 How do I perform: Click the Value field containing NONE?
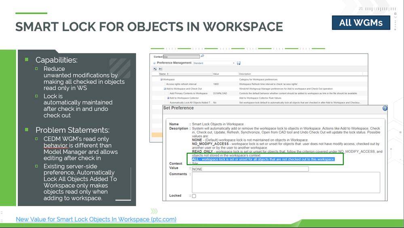tap(250, 169)
